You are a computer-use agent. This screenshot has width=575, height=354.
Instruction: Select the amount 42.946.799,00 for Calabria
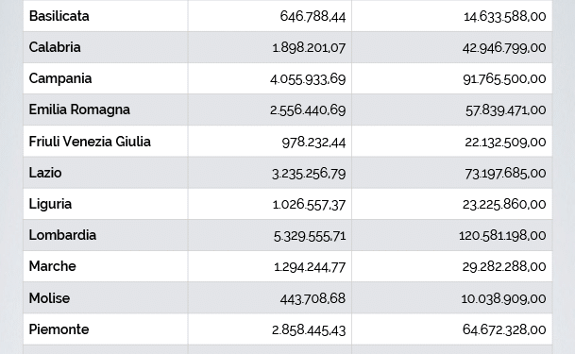504,47
